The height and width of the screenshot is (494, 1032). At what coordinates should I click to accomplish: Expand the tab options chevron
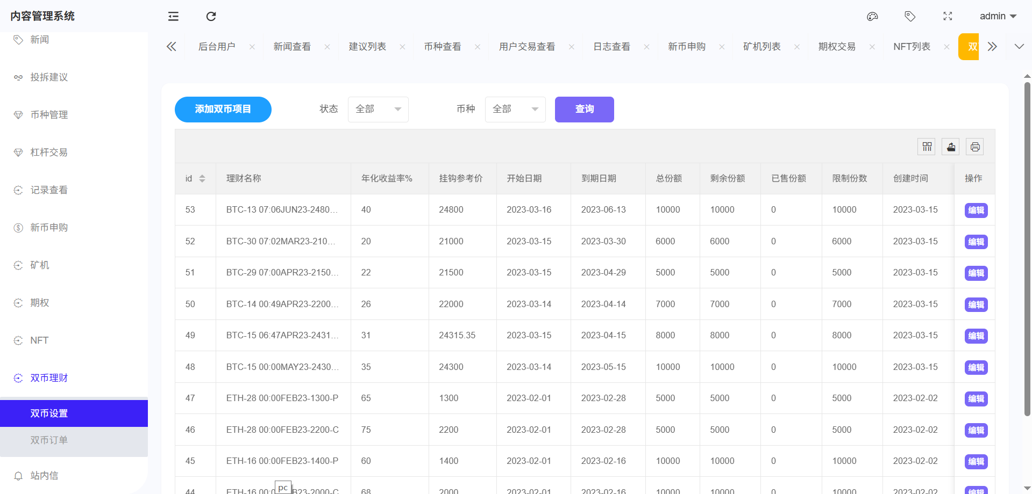[1019, 47]
